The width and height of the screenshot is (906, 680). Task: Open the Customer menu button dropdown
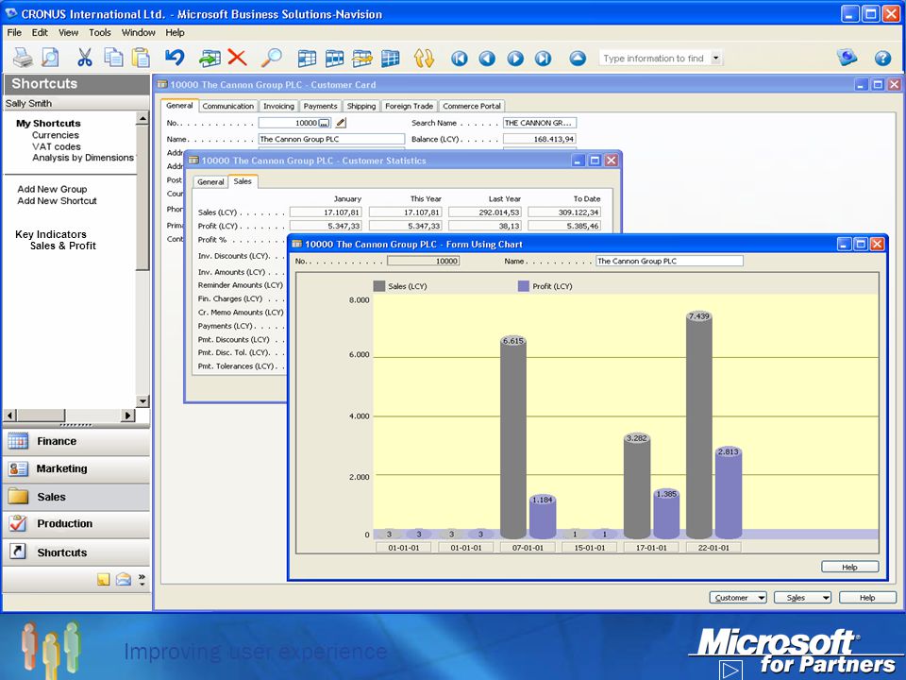738,598
